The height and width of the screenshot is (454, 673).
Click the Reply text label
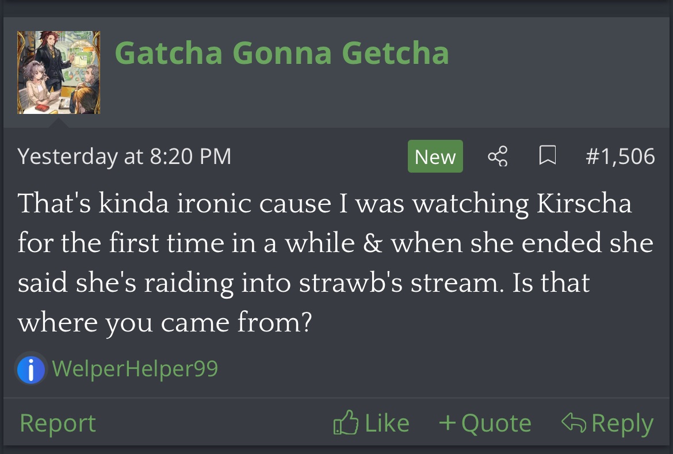(x=622, y=424)
